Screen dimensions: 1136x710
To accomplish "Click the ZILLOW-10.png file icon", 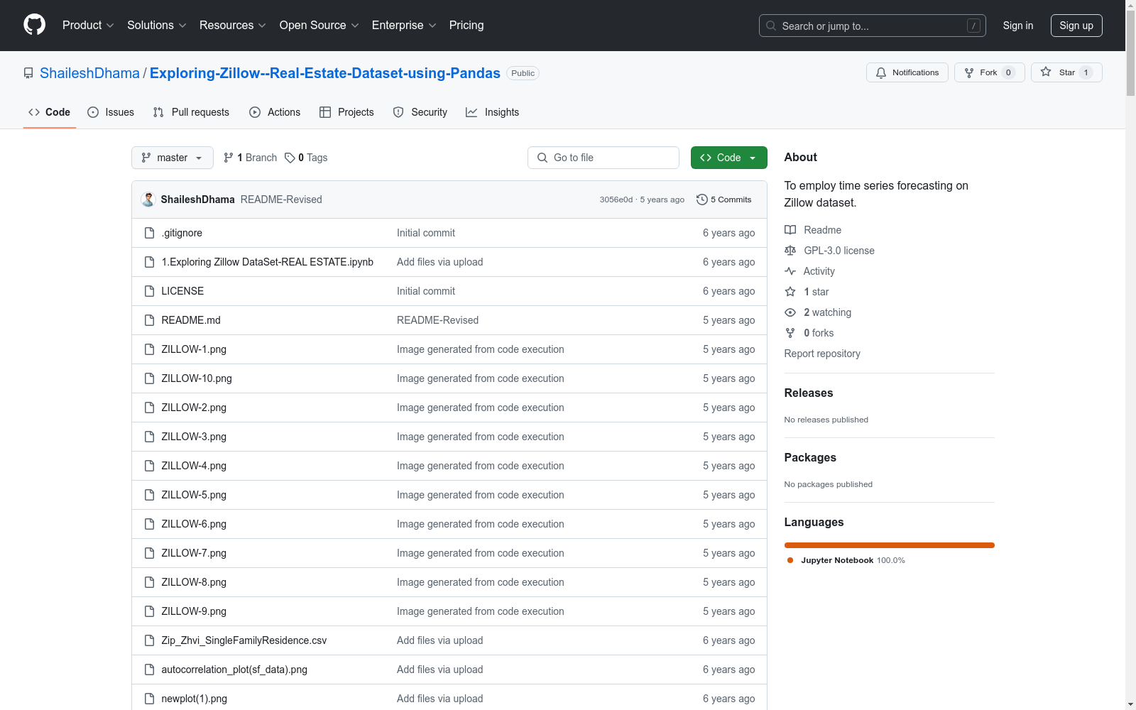I will (x=149, y=378).
